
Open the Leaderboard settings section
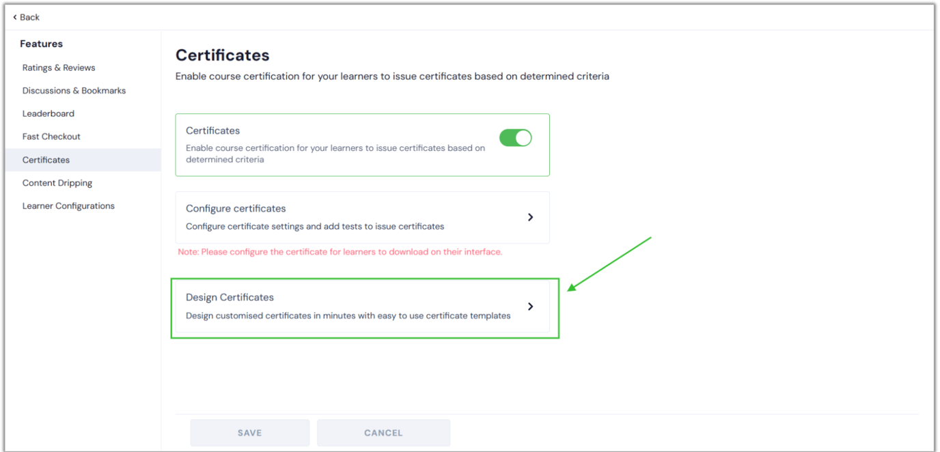[x=48, y=113]
